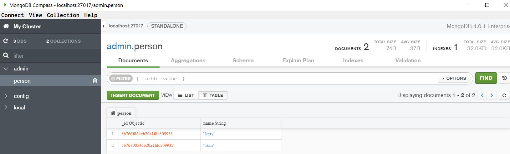Expand query OPTIONS

(x=454, y=78)
